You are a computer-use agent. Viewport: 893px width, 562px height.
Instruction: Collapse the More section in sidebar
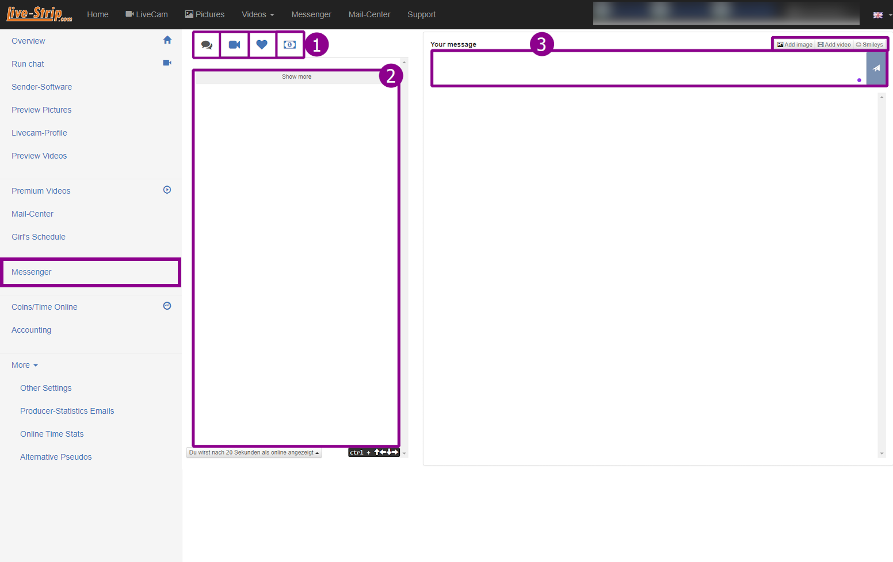25,365
